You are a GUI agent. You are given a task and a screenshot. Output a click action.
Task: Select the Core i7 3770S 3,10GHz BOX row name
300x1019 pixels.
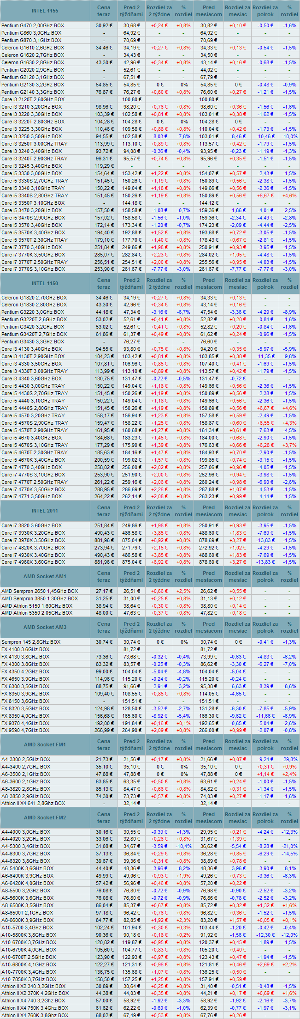(x=33, y=269)
